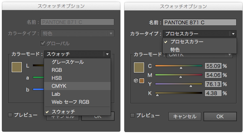
Task: Choose グレースケール in color mode list
Action: (78, 62)
